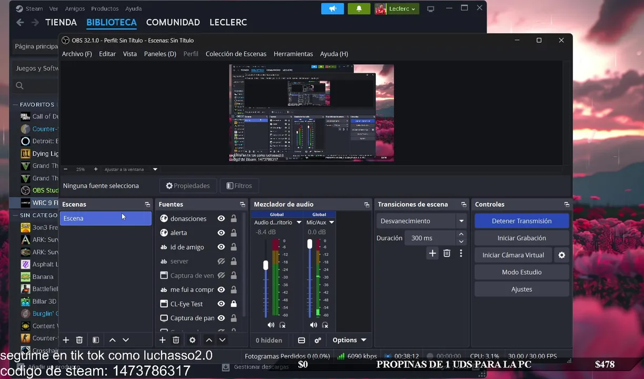Adjust the Mic/Aux volume fader
Screen dimensions: 644x379
tap(309, 244)
